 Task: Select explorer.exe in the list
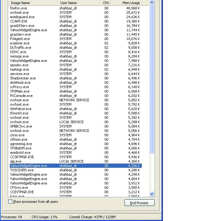click(76, 43)
